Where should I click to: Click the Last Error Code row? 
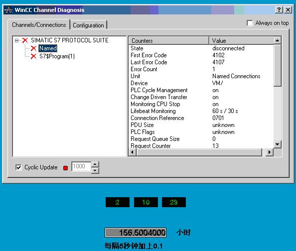pyautogui.click(x=201, y=62)
